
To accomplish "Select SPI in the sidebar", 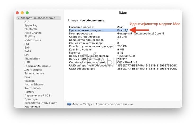I will [x=26, y=55].
